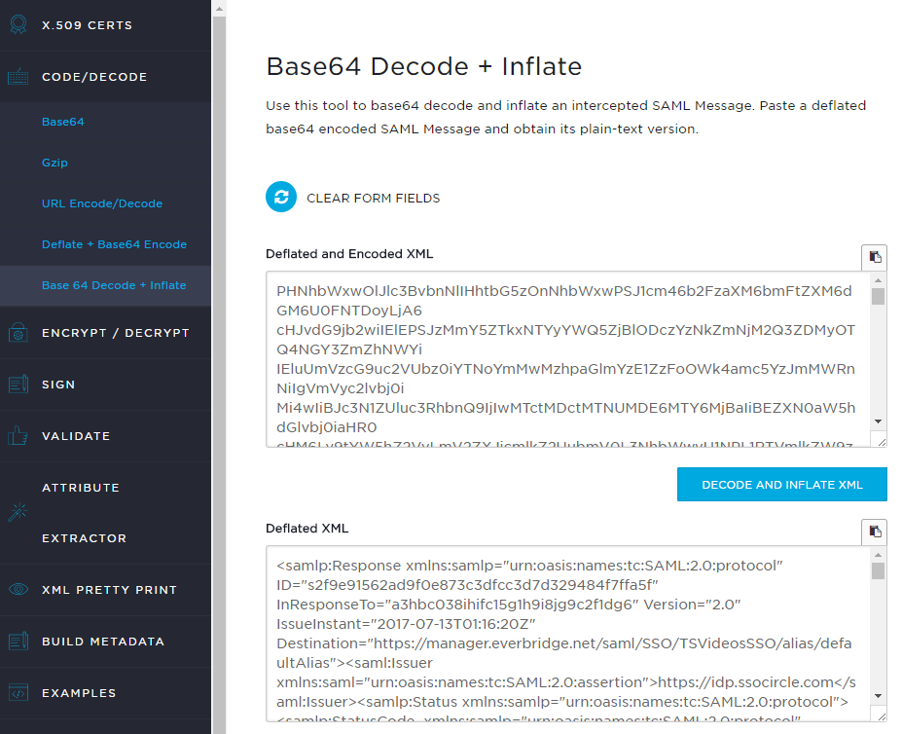Click the Decode and Inflate XML button

[x=781, y=484]
